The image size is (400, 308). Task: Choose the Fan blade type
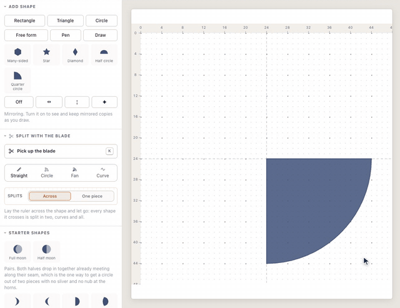point(75,173)
